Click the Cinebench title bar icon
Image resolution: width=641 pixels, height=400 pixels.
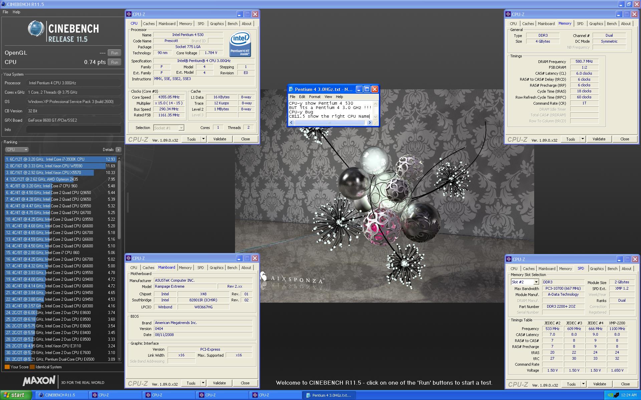point(3,4)
